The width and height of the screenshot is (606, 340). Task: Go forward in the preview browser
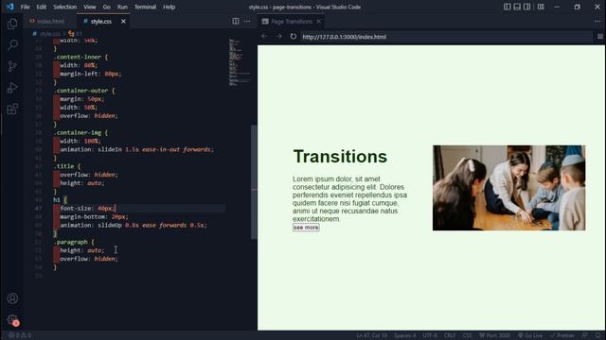coord(279,36)
